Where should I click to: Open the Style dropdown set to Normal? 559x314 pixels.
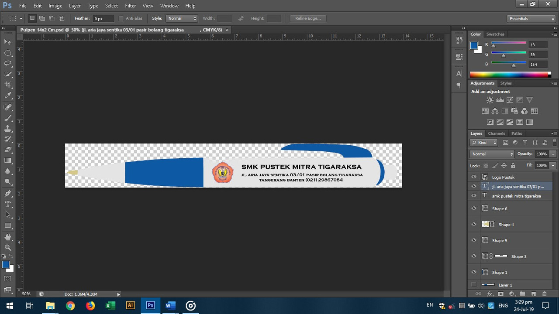pos(182,18)
